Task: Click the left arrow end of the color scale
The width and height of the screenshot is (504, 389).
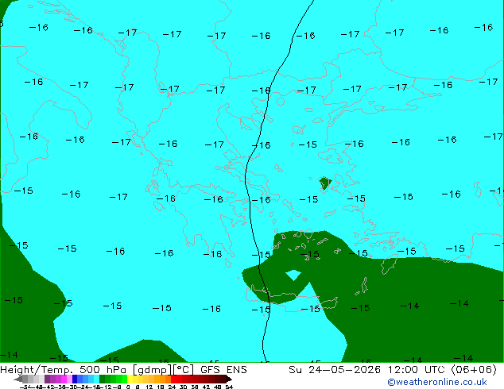Action: tap(18, 379)
